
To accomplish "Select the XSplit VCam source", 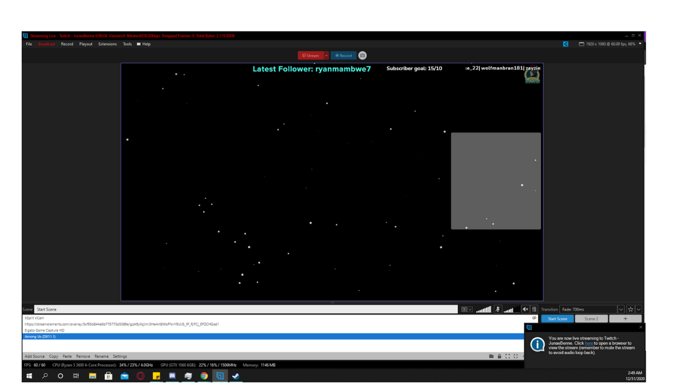I will [274, 318].
